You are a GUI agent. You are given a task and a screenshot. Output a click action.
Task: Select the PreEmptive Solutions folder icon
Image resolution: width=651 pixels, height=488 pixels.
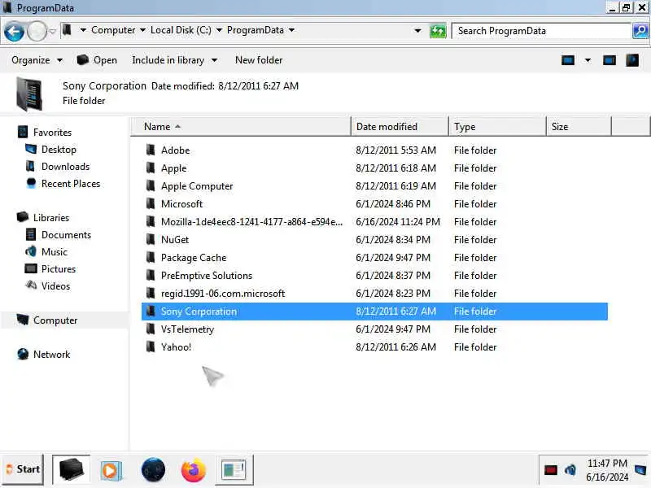151,275
